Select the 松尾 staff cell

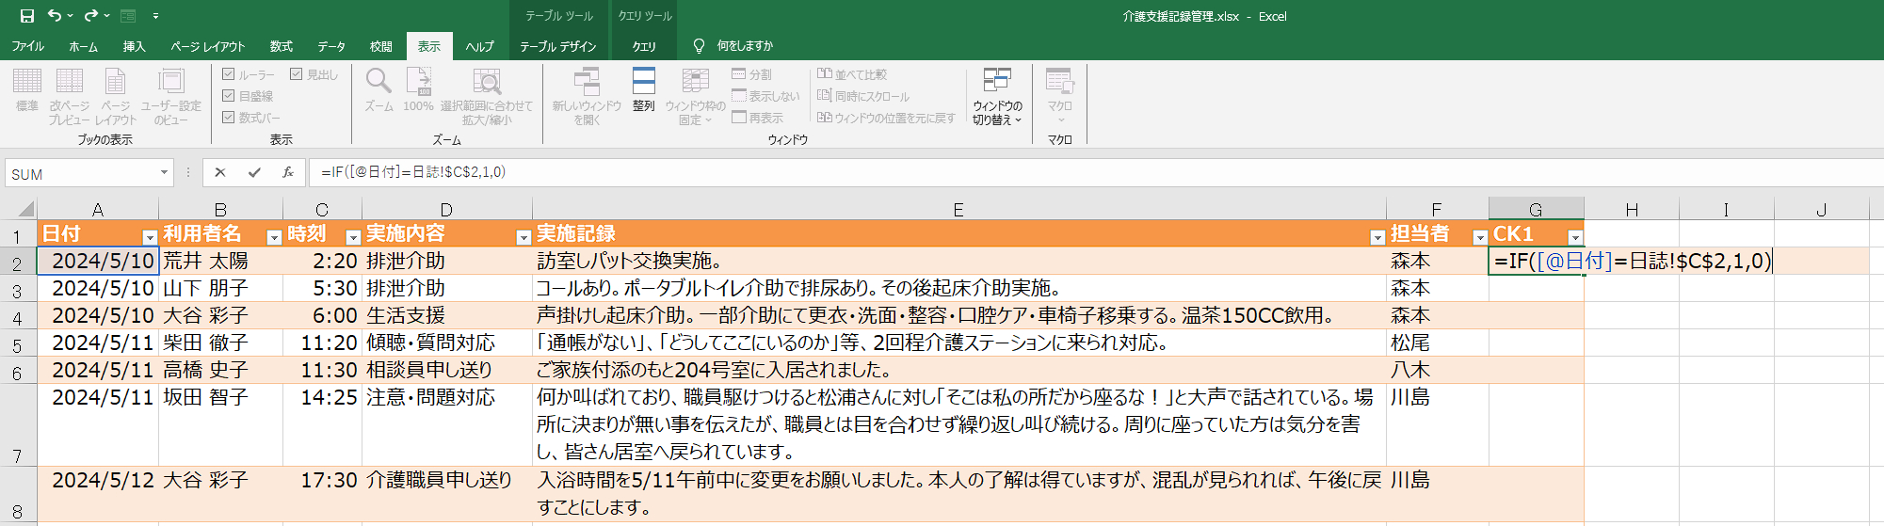click(x=1438, y=343)
